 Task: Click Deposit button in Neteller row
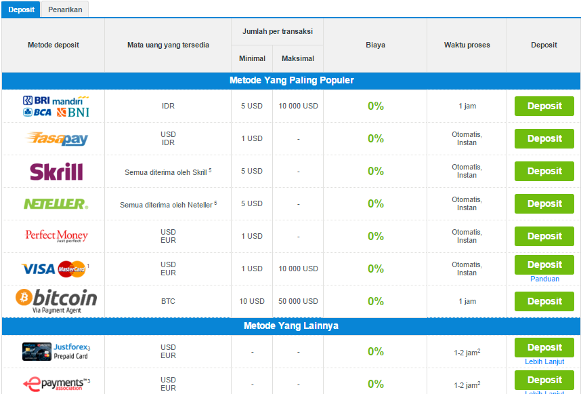[x=544, y=203]
